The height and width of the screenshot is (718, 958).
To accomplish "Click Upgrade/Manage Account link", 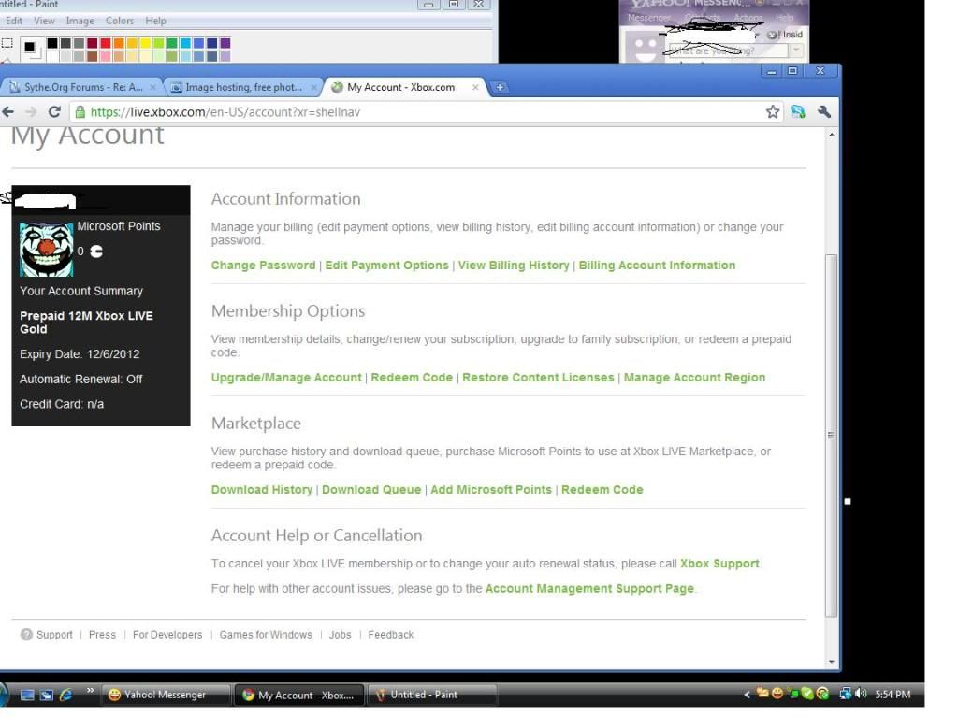I will click(286, 378).
